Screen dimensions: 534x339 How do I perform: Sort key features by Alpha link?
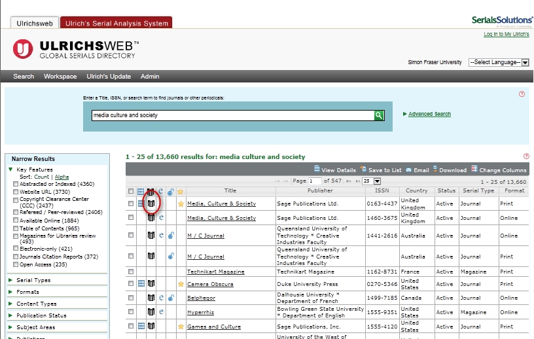point(62,177)
